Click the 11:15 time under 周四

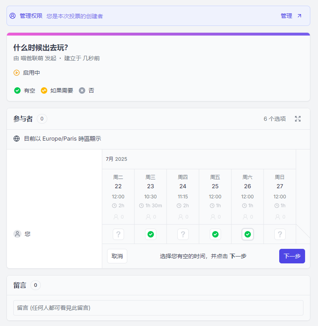pyautogui.click(x=183, y=196)
